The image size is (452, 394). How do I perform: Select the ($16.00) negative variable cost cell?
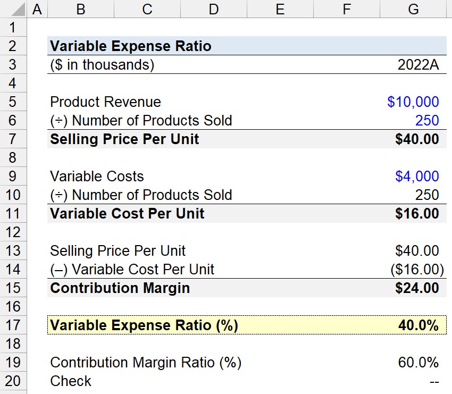pos(417,270)
